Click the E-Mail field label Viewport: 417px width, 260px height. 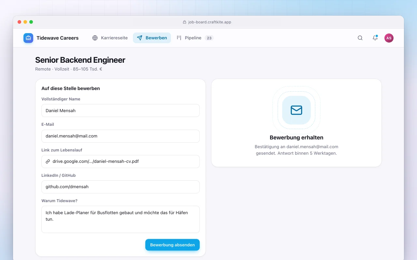[48, 124]
